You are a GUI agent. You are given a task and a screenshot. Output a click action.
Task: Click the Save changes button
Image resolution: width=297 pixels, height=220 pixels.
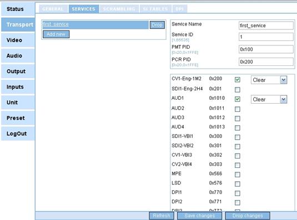point(200,216)
